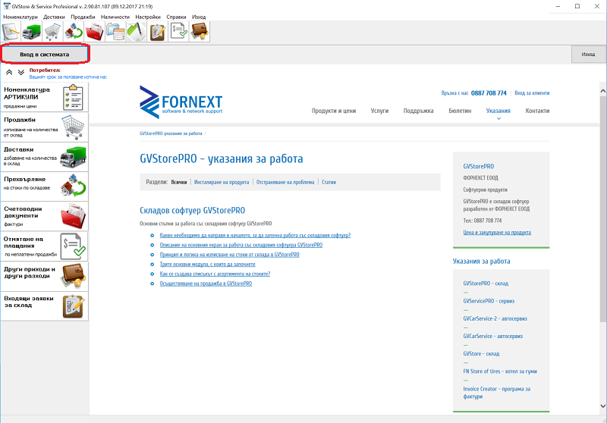The width and height of the screenshot is (607, 423).
Task: Select Инсталиране на продукта section filter
Action: coord(222,182)
